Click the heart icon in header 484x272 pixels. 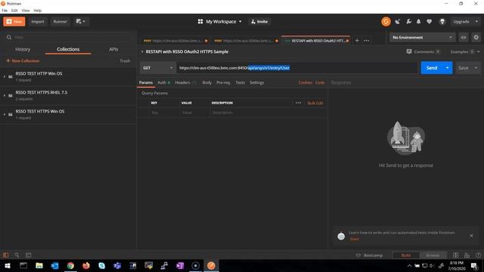coord(429,22)
